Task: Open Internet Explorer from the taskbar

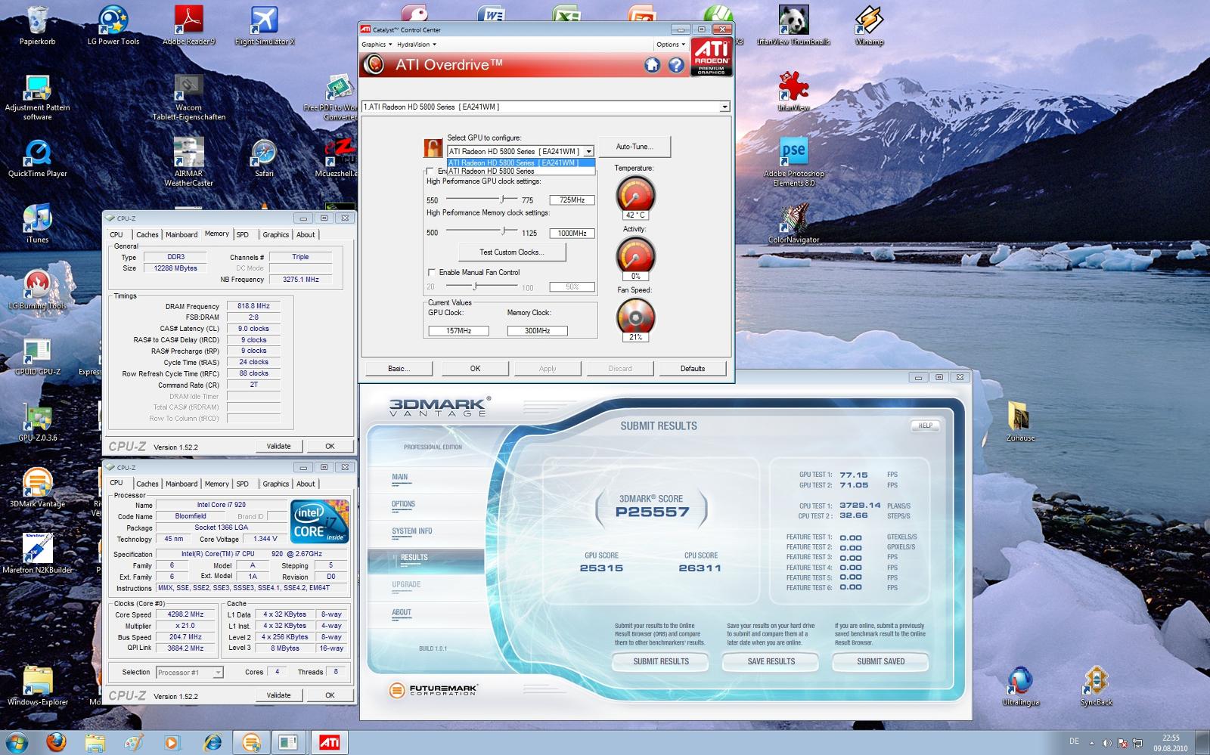Action: 212,742
